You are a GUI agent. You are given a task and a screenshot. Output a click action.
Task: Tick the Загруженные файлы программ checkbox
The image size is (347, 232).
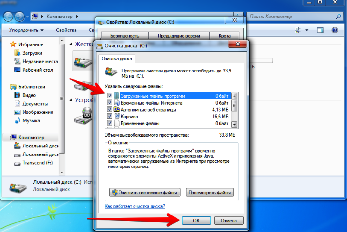click(110, 96)
